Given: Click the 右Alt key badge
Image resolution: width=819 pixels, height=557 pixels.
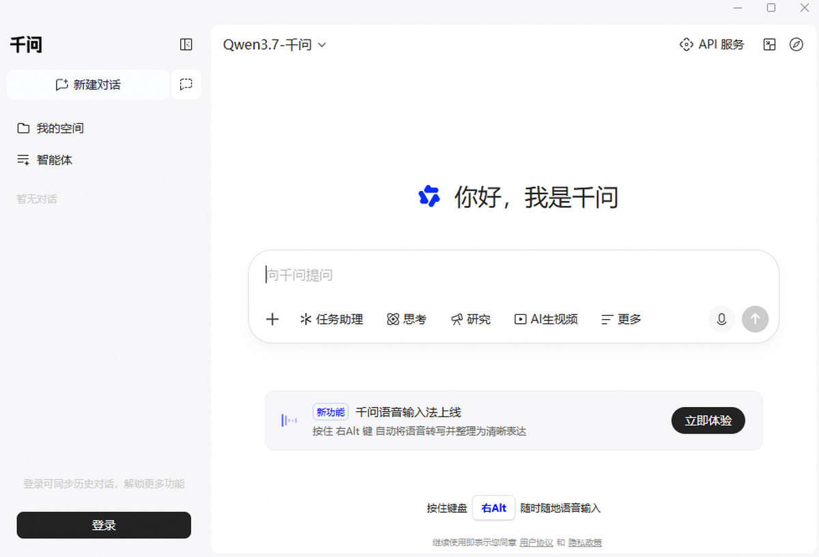Looking at the screenshot, I should tap(494, 508).
